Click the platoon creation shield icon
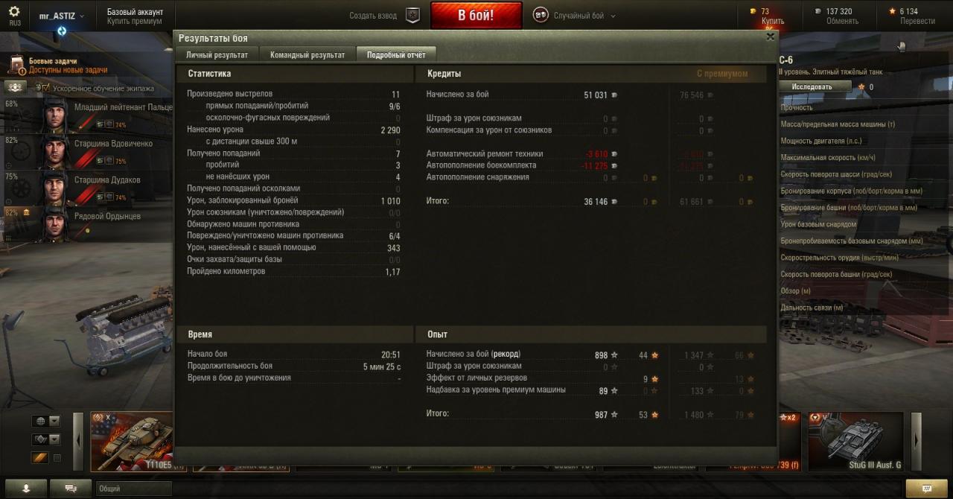Viewport: 953px width, 499px height. (412, 15)
